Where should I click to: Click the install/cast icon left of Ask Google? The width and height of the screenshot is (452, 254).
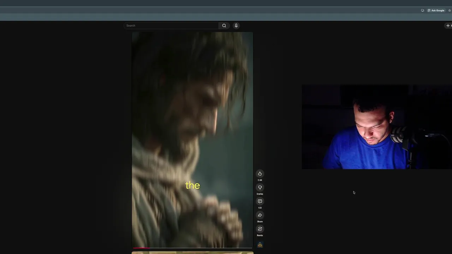point(422,10)
